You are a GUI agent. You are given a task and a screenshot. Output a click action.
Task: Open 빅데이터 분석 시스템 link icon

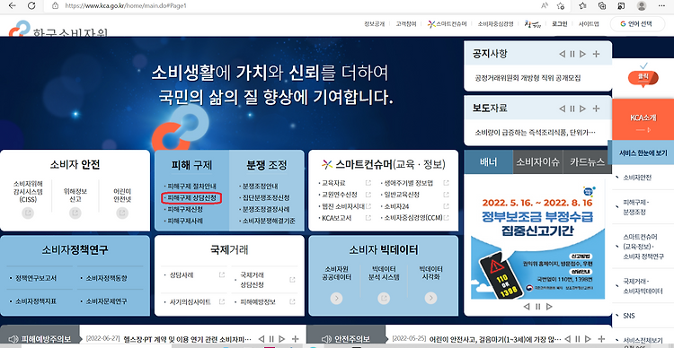coord(384,299)
